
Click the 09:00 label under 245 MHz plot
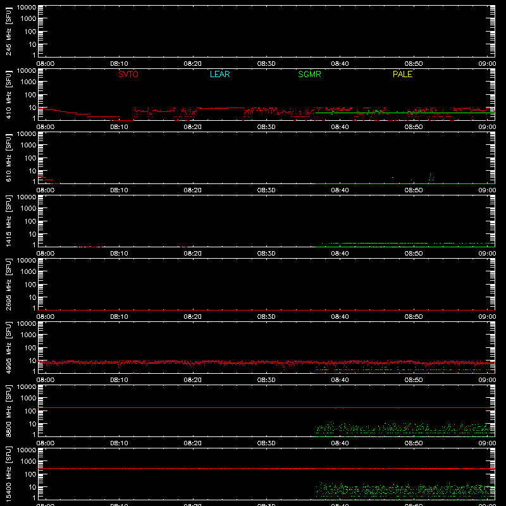point(487,64)
